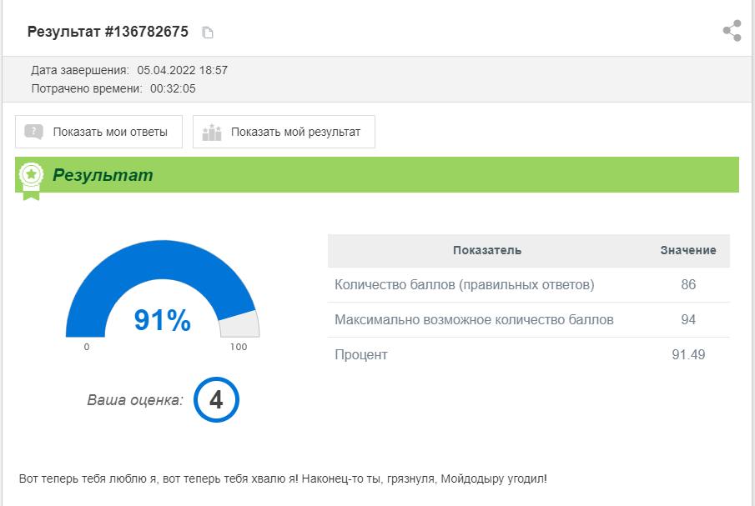755x506 pixels.
Task: Select the "Количество баллов (правильных ответов)" row label
Action: pos(465,284)
